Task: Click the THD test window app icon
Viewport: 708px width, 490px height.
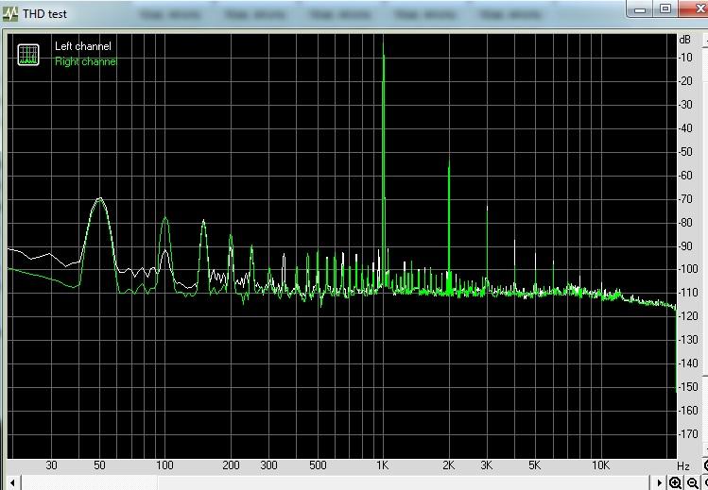Action: (x=12, y=8)
